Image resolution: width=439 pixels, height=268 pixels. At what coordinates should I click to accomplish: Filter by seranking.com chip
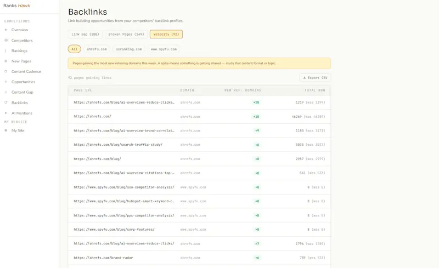[129, 49]
